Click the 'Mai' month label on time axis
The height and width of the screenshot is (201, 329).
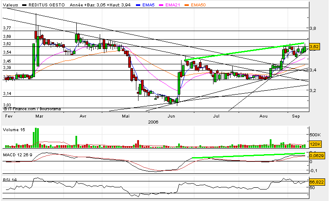tap(126, 116)
